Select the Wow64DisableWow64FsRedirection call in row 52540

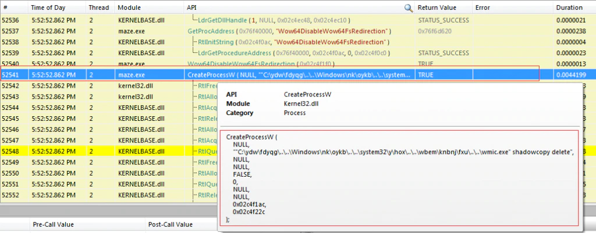point(261,64)
